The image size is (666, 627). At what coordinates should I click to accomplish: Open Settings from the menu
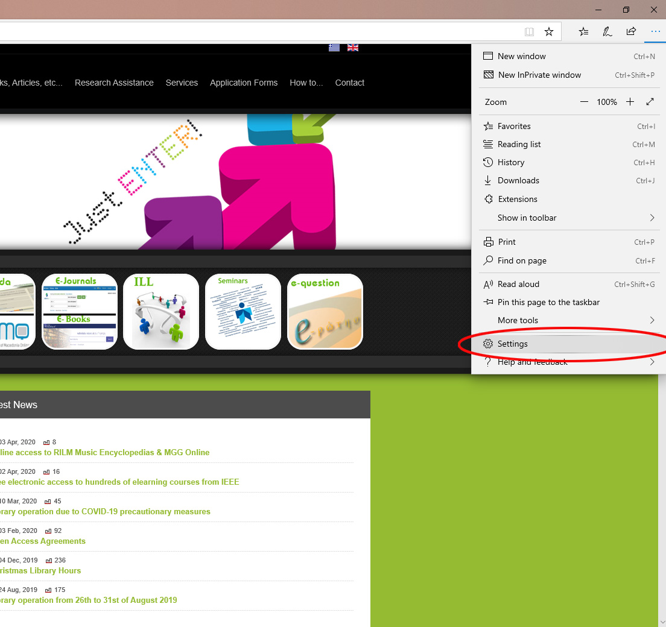(513, 344)
